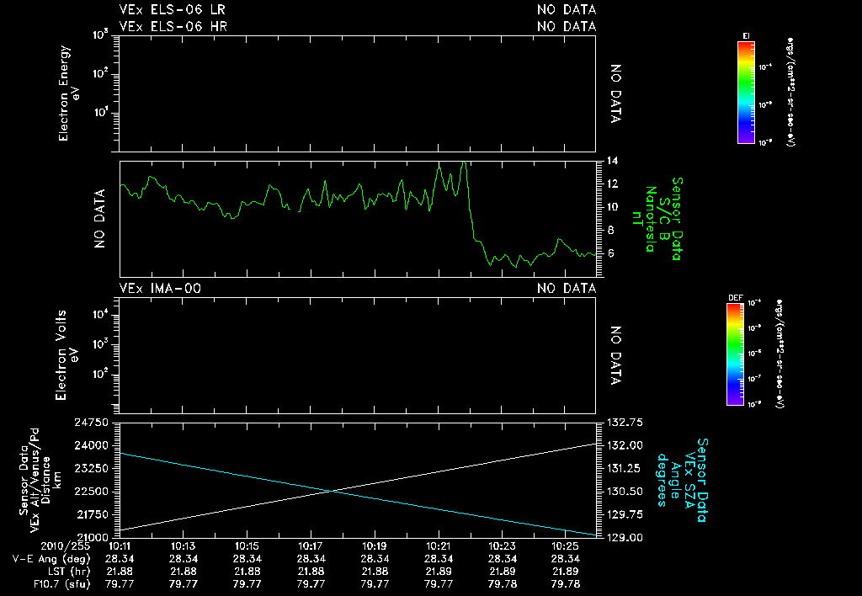The height and width of the screenshot is (596, 862).
Task: Click the cyan VEx SZA Angle axis title
Action: [682, 480]
